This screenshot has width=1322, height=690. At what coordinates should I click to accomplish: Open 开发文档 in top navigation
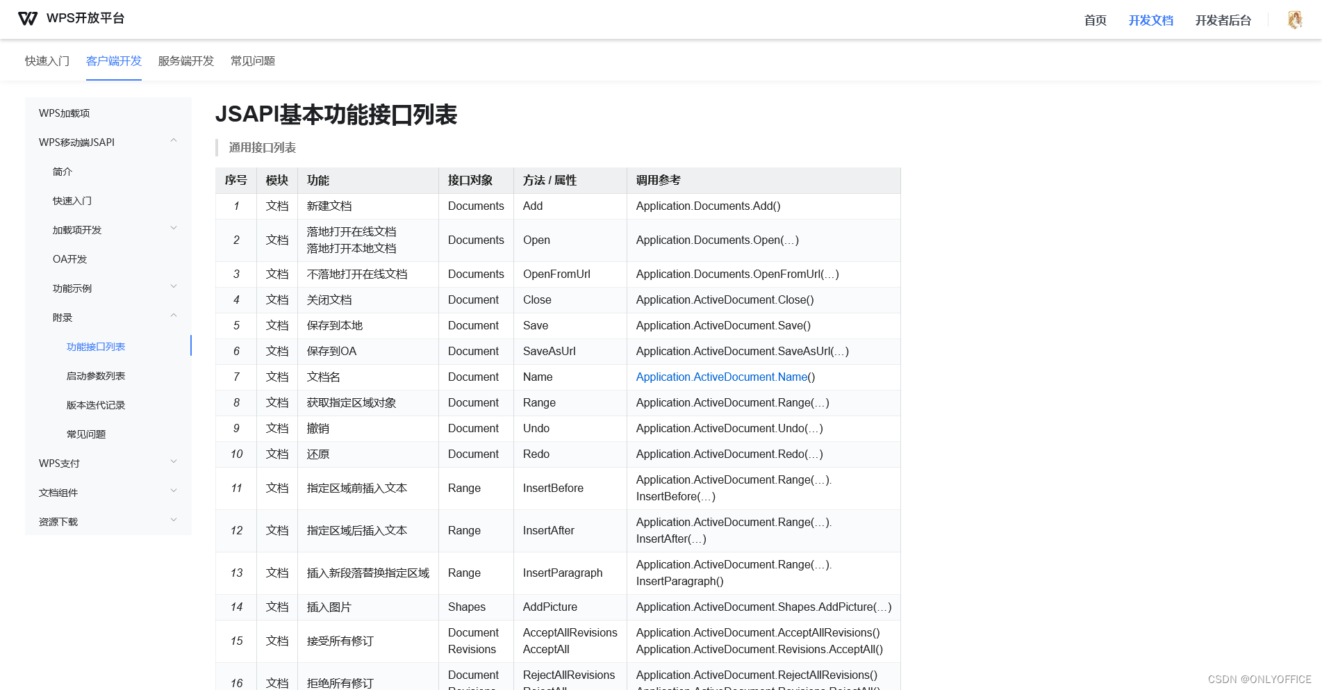(1151, 21)
